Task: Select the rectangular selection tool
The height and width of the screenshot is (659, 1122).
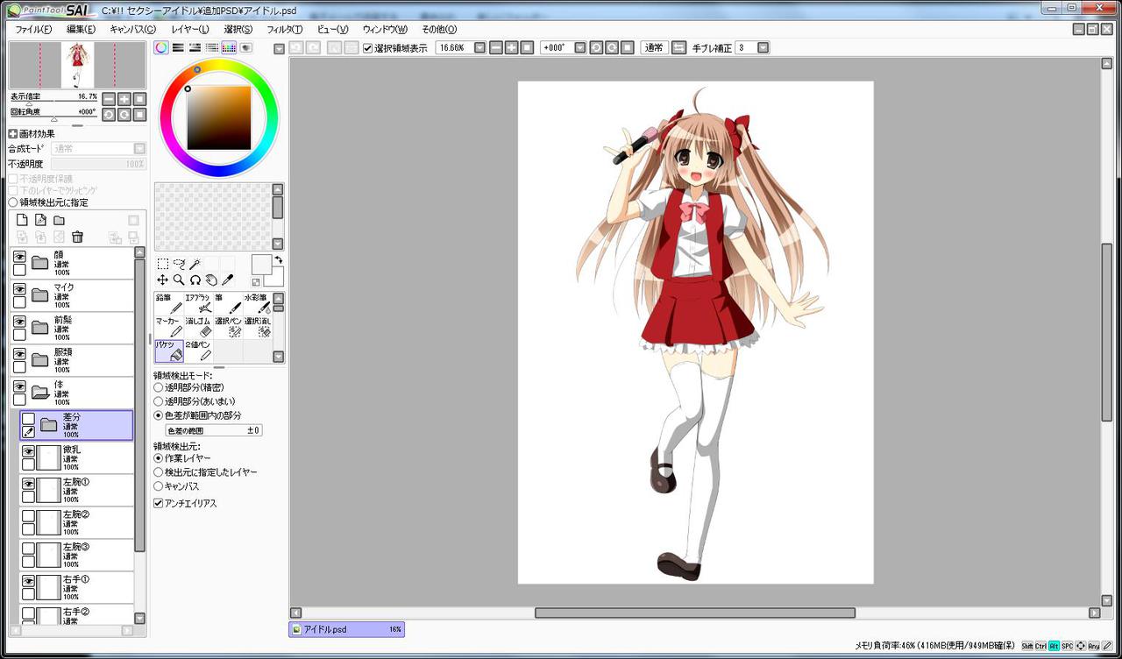Action: coord(162,264)
